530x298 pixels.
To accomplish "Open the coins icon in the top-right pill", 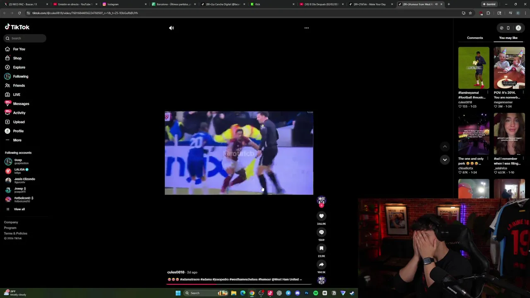I will pyautogui.click(x=501, y=28).
